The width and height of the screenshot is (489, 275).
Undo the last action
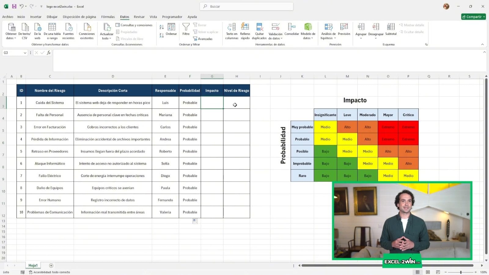click(x=21, y=6)
